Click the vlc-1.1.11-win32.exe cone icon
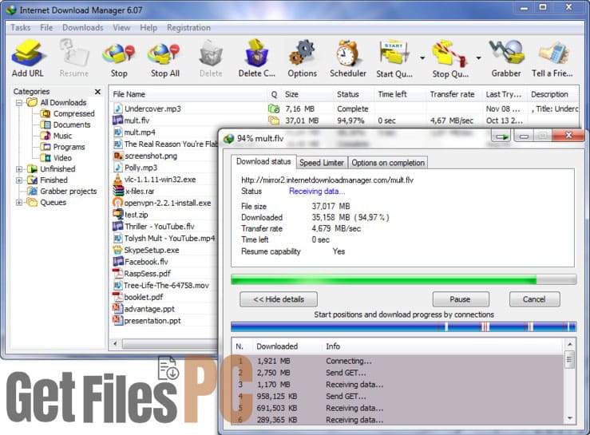This screenshot has height=435, width=590. point(118,180)
